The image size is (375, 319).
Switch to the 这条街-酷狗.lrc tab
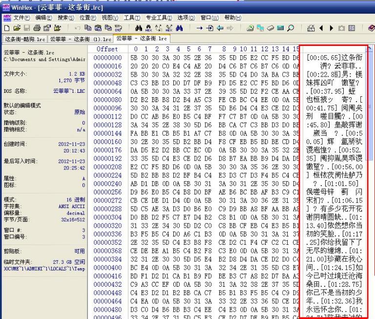click(x=25, y=39)
